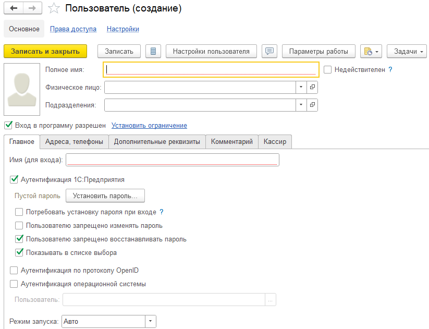This screenshot has height=329, width=429.
Task: Open the Физическое лицо record icon
Action: tap(312, 88)
